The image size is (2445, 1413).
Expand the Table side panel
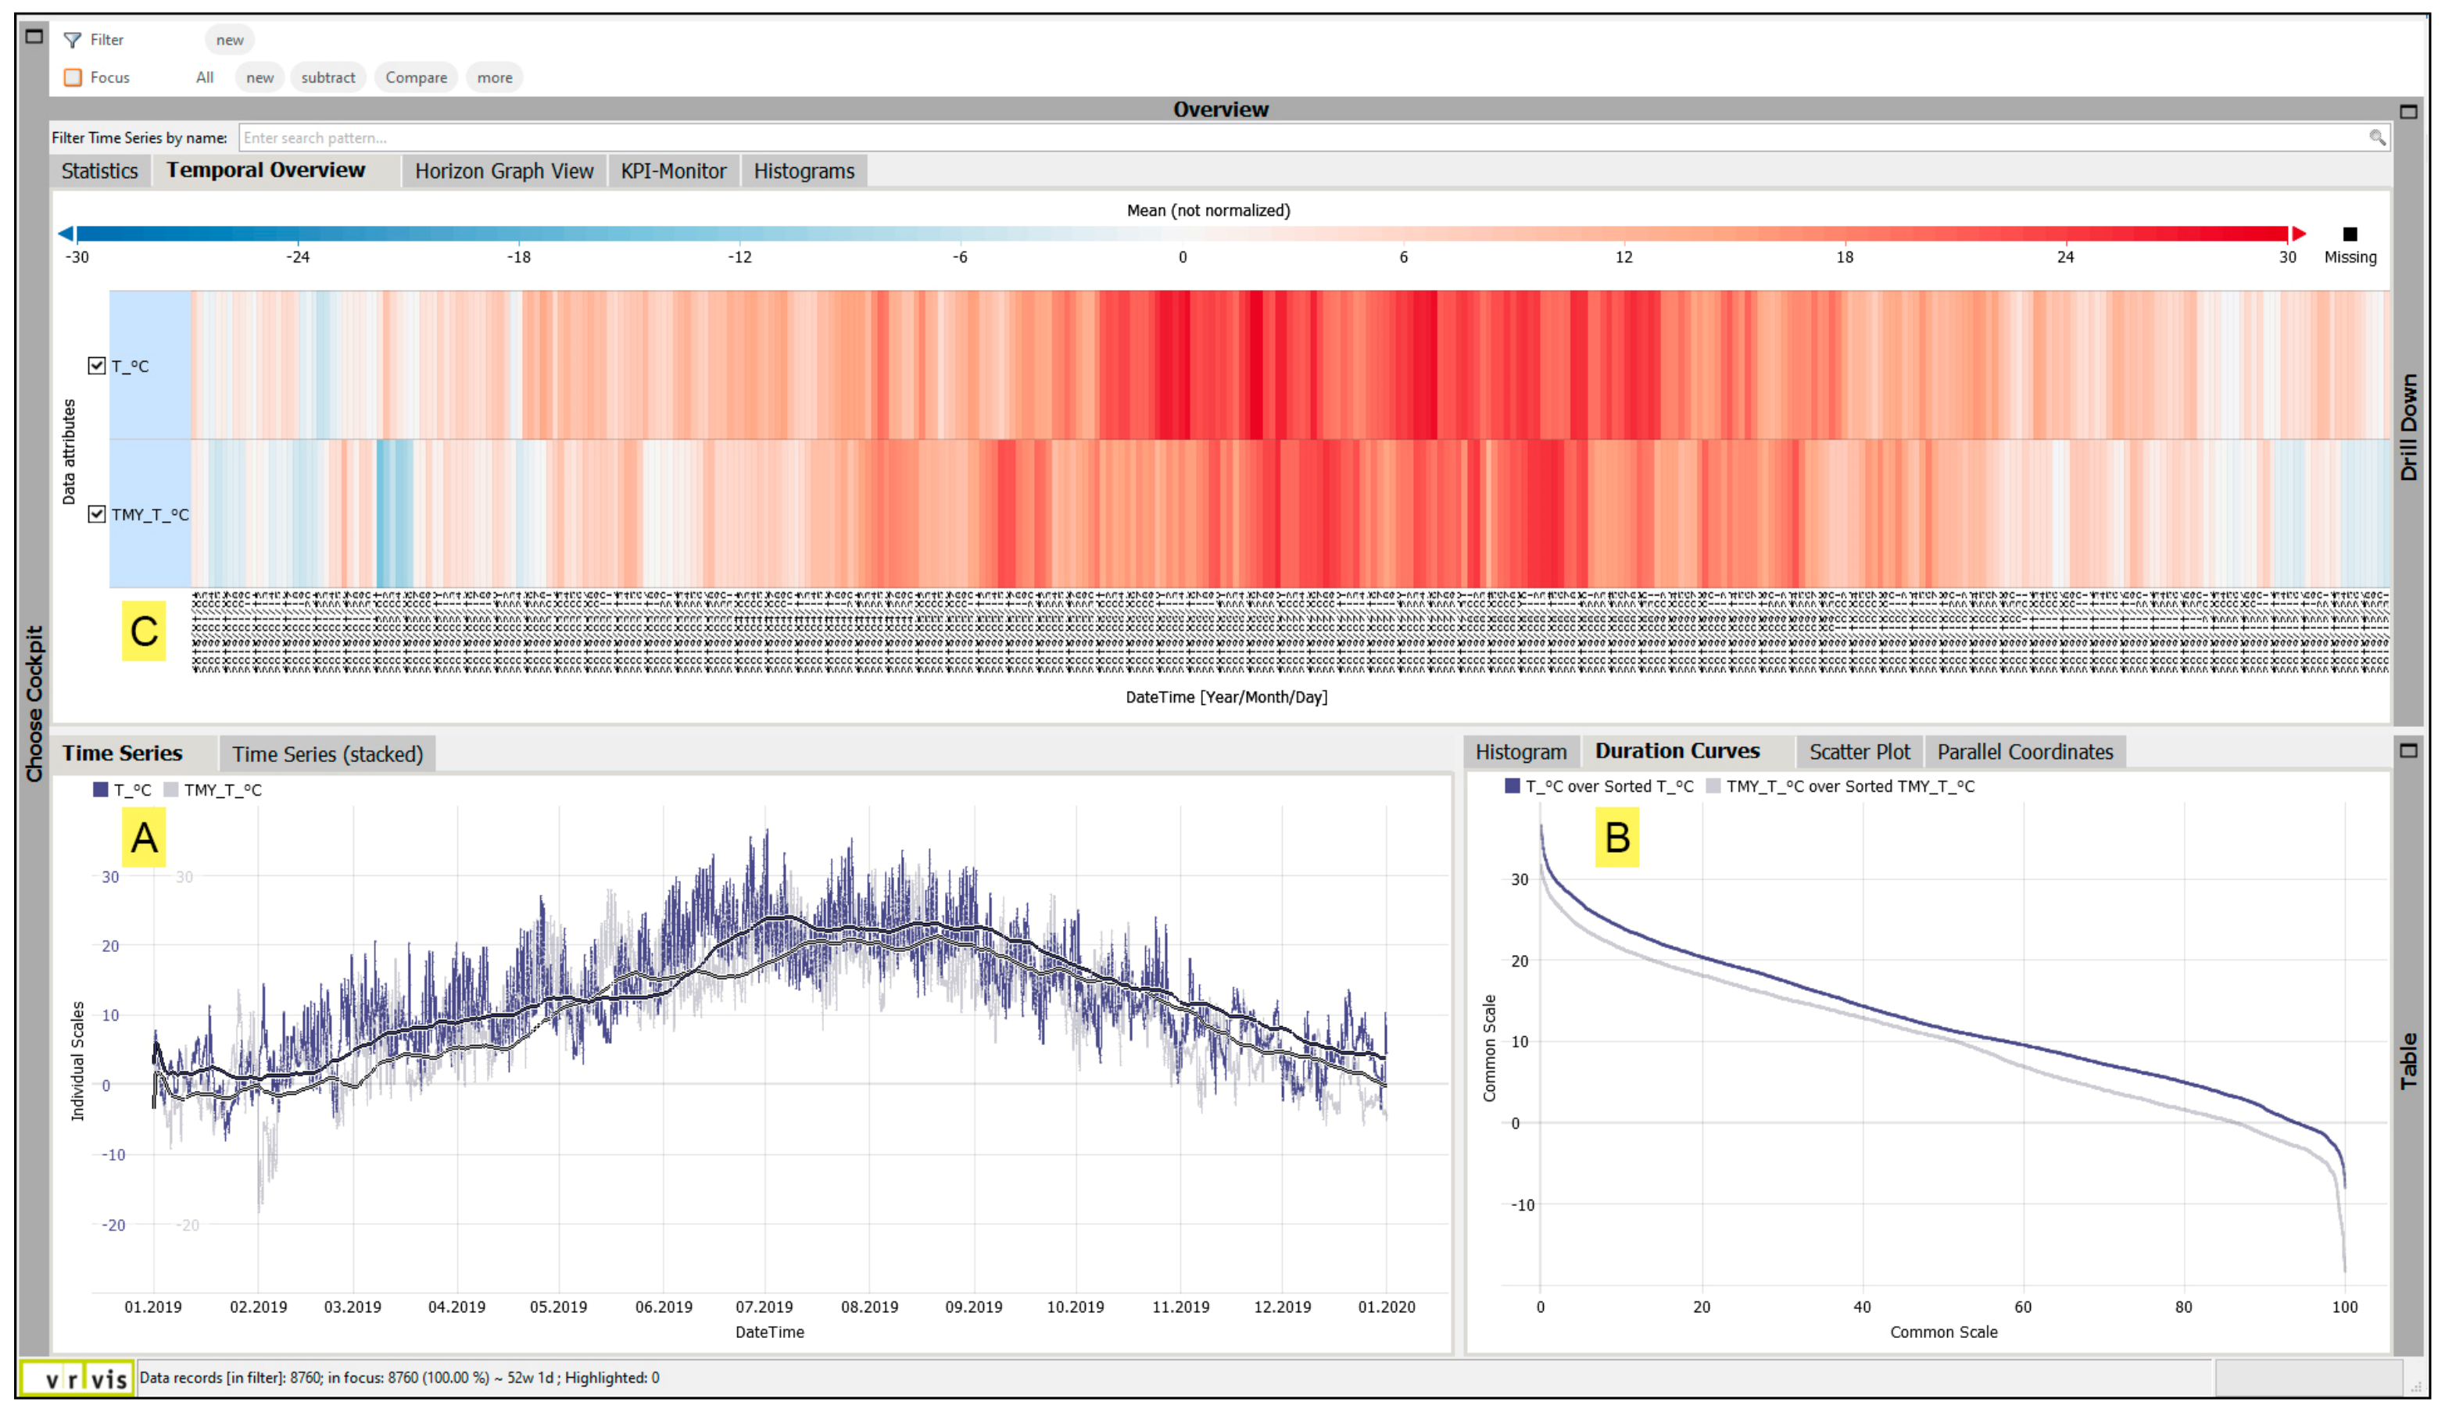pyautogui.click(x=2408, y=1061)
